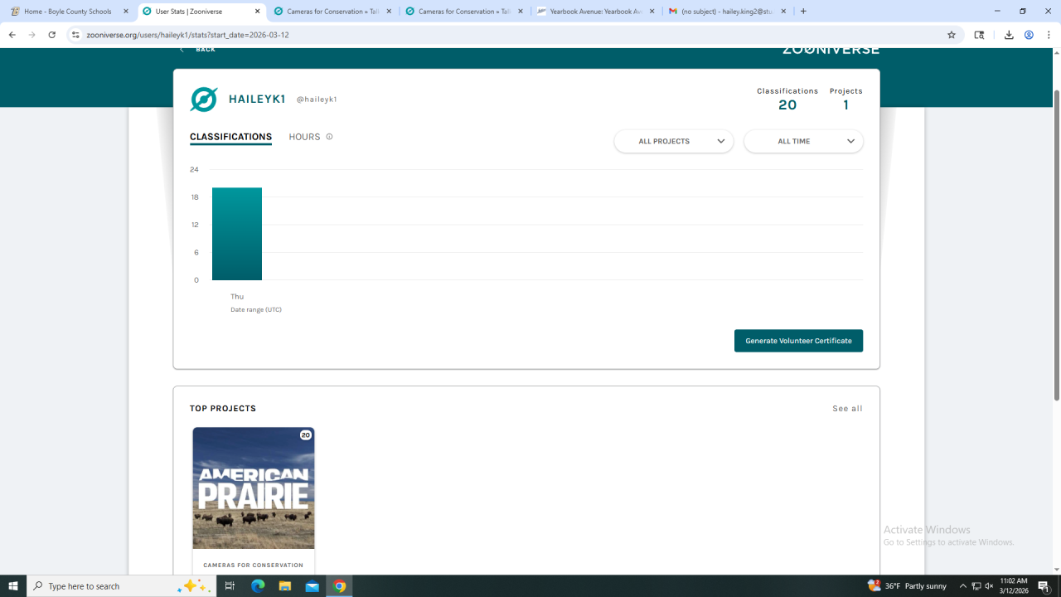Click the browser back arrow

pos(12,35)
